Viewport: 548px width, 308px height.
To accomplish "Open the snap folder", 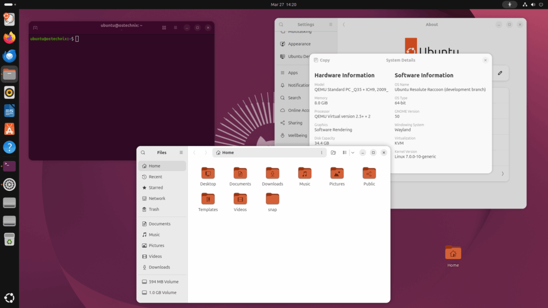I will pos(272,203).
